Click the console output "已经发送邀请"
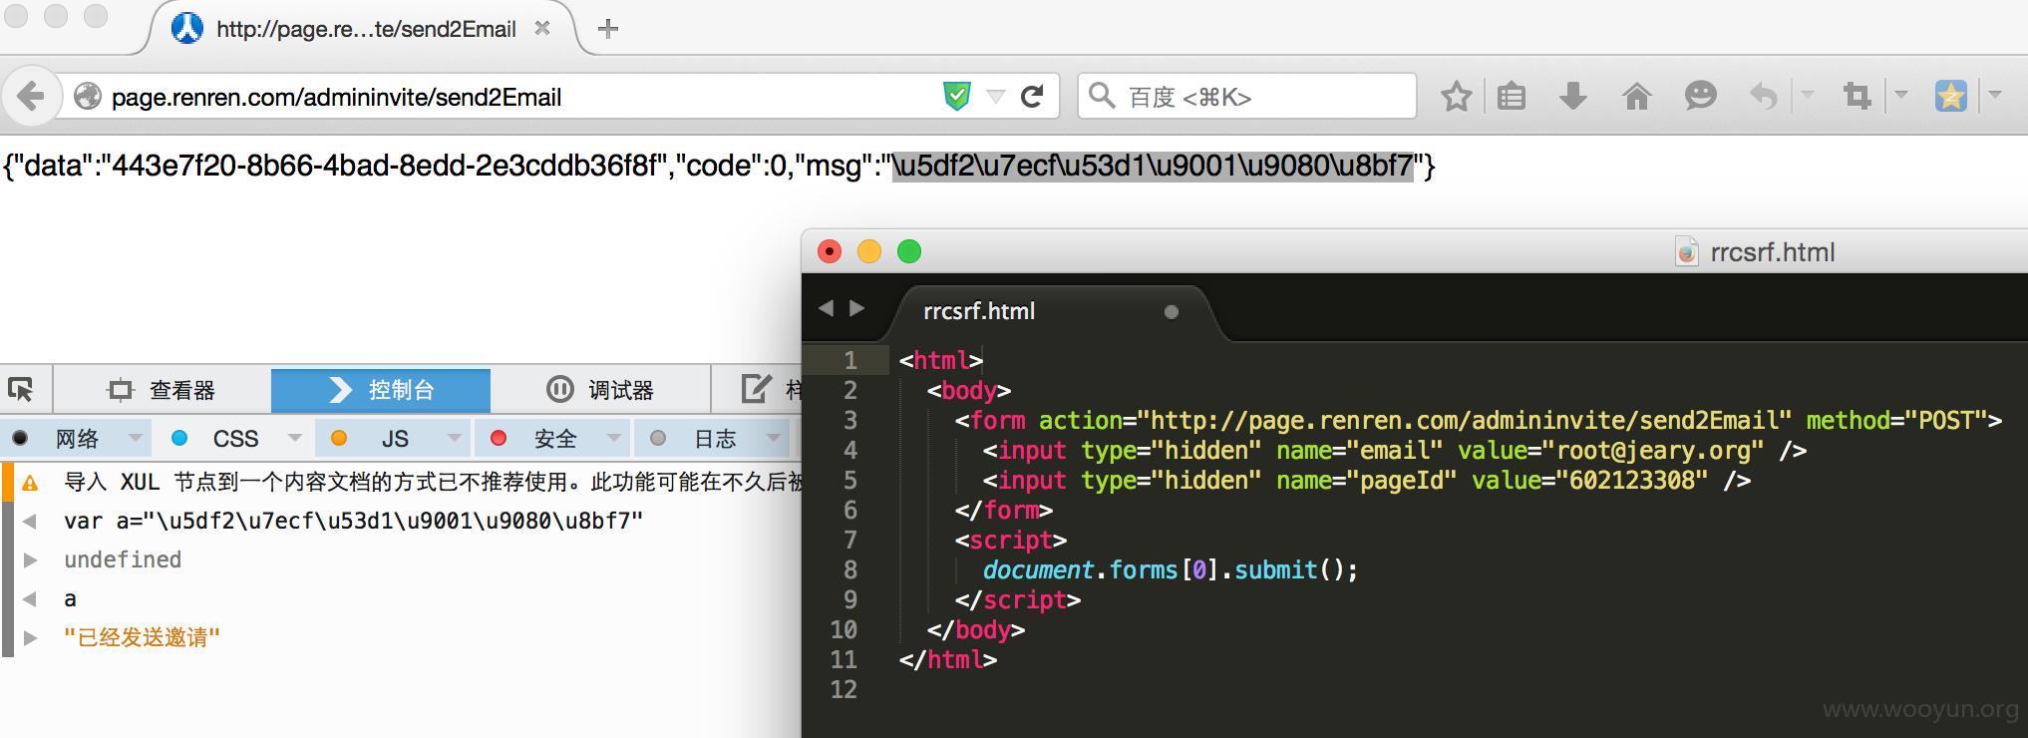The width and height of the screenshot is (2028, 738). coord(142,637)
